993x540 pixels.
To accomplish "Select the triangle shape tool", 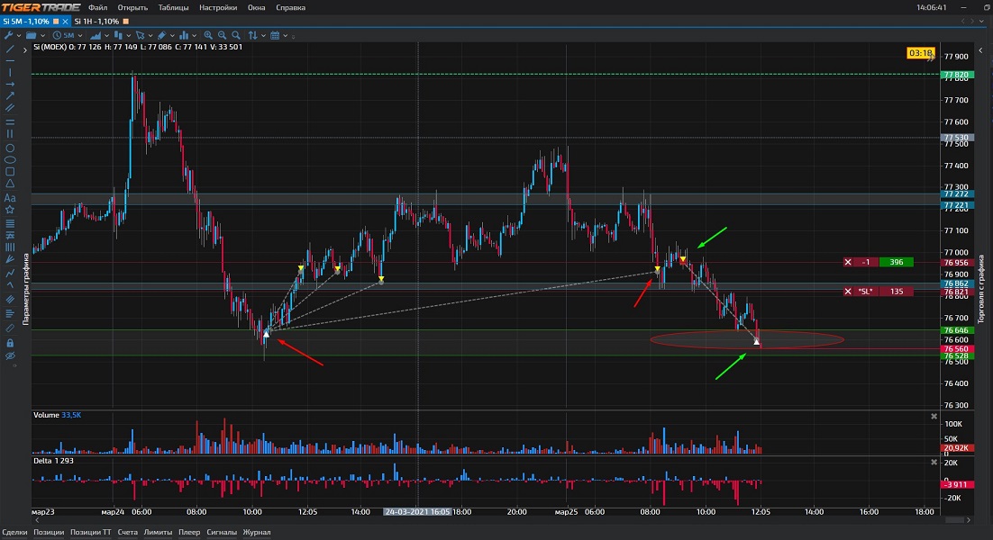I will tap(10, 184).
